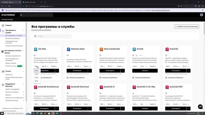Screen dimensions: 205x115
Task: Open details link for Arnold
Action: pyautogui.click(x=143, y=78)
